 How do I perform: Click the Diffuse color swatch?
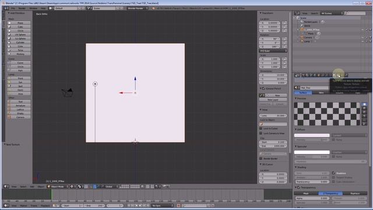312,135
